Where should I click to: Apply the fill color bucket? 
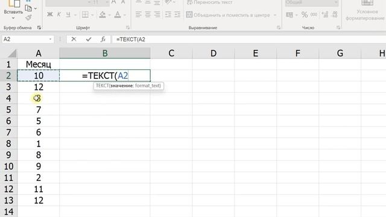coord(103,14)
